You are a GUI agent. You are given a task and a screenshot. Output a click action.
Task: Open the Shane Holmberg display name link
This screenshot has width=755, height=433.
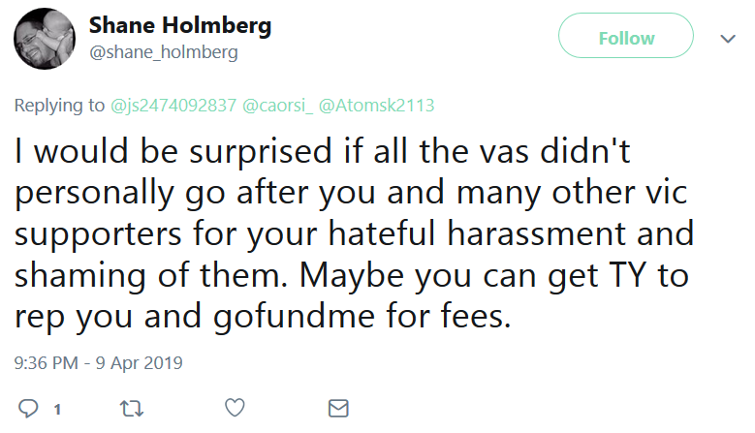point(180,24)
